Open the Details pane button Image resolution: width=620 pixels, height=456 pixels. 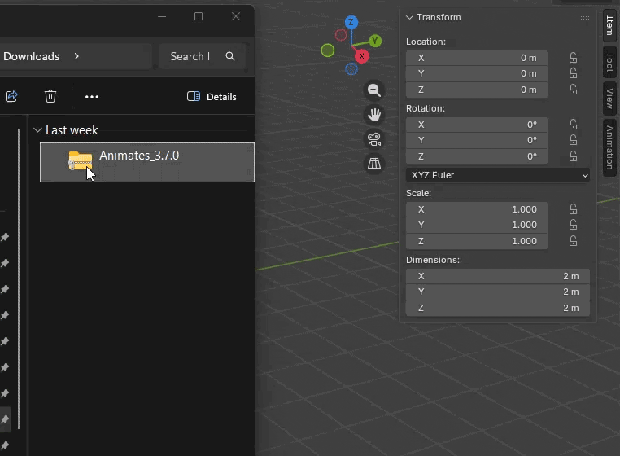212,96
